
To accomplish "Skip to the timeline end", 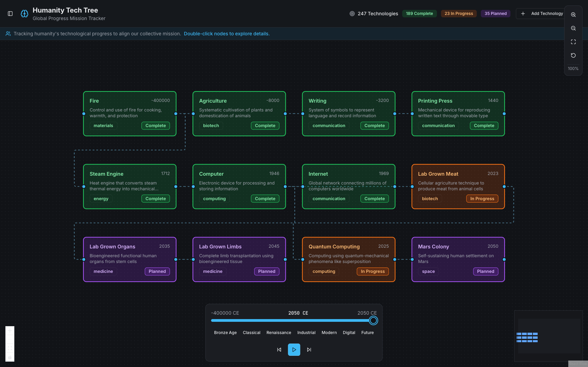I will tap(309, 350).
